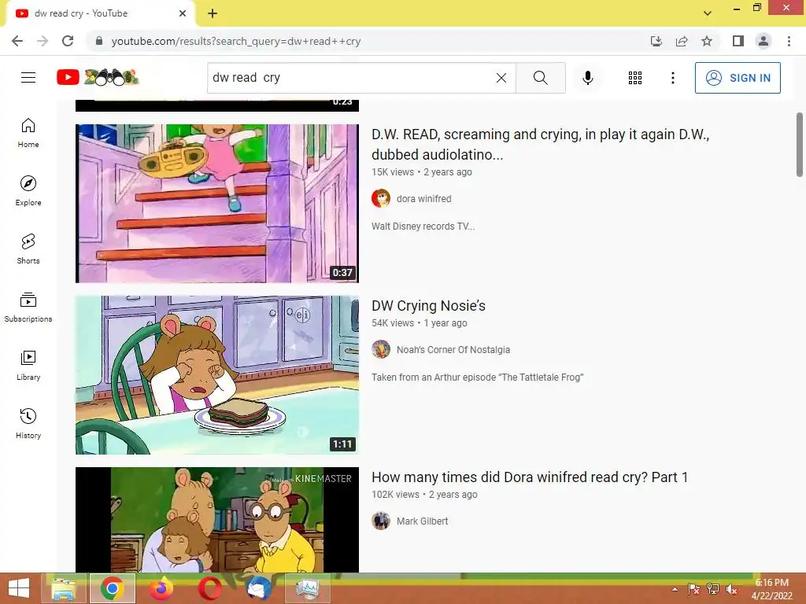This screenshot has height=604, width=806.
Task: Open Explore in the sidebar
Action: (28, 191)
